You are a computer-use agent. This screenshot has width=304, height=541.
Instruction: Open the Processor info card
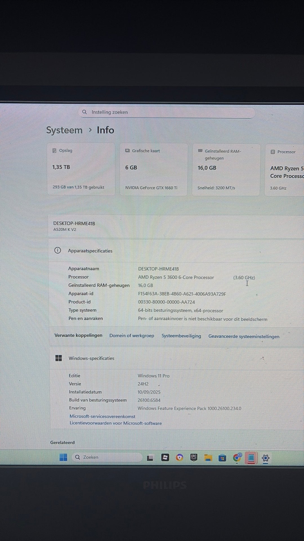(x=284, y=170)
